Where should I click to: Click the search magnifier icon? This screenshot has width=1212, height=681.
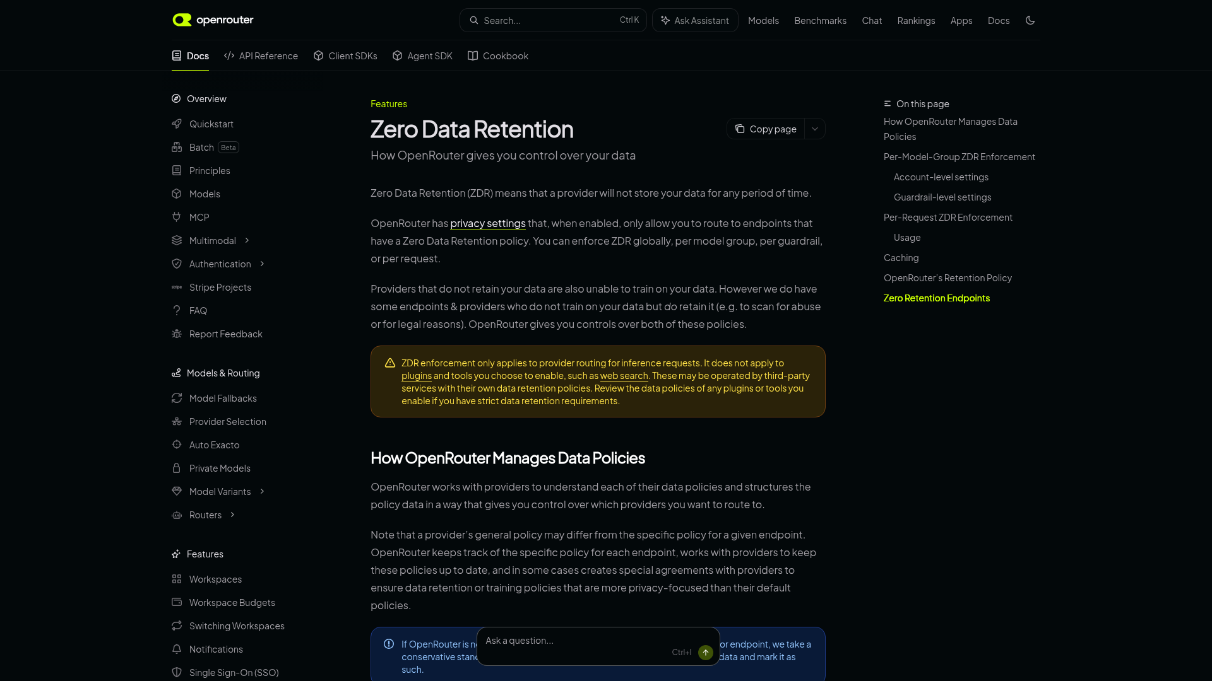point(473,20)
